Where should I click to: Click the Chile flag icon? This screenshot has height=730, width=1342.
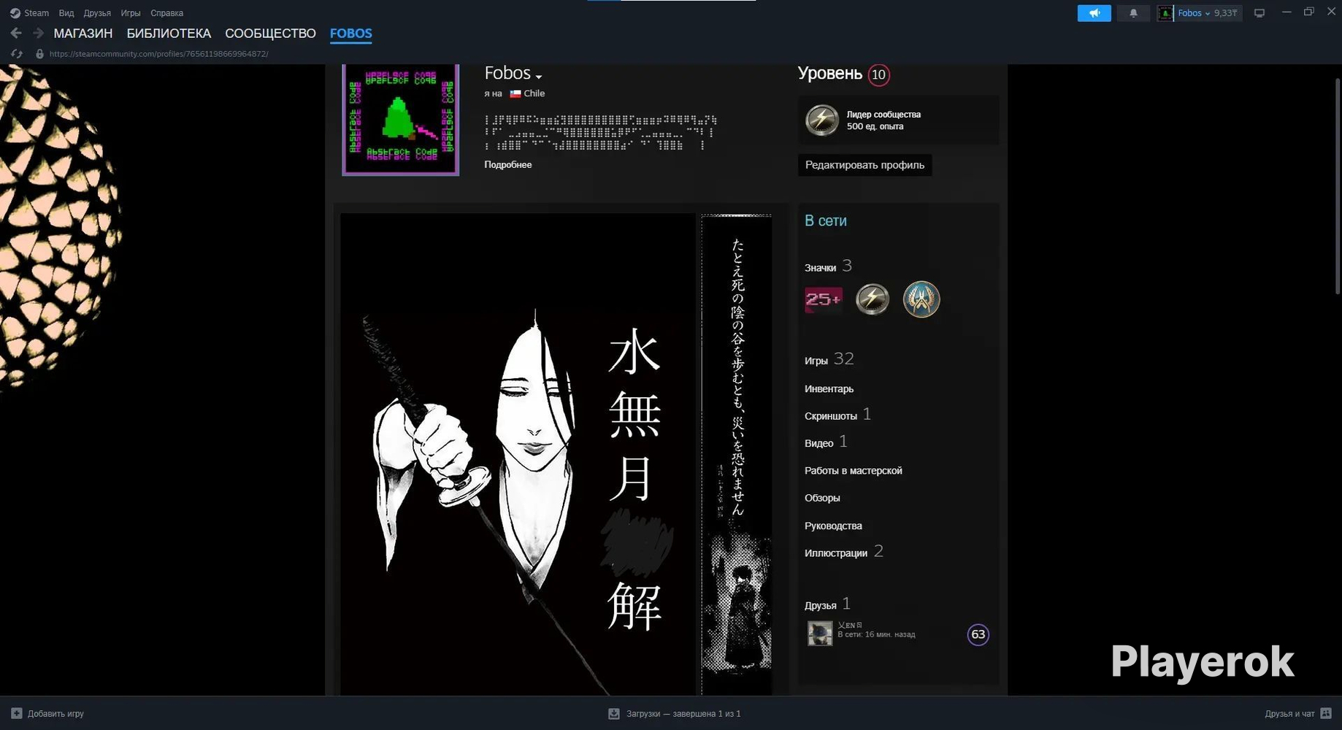pyautogui.click(x=515, y=93)
